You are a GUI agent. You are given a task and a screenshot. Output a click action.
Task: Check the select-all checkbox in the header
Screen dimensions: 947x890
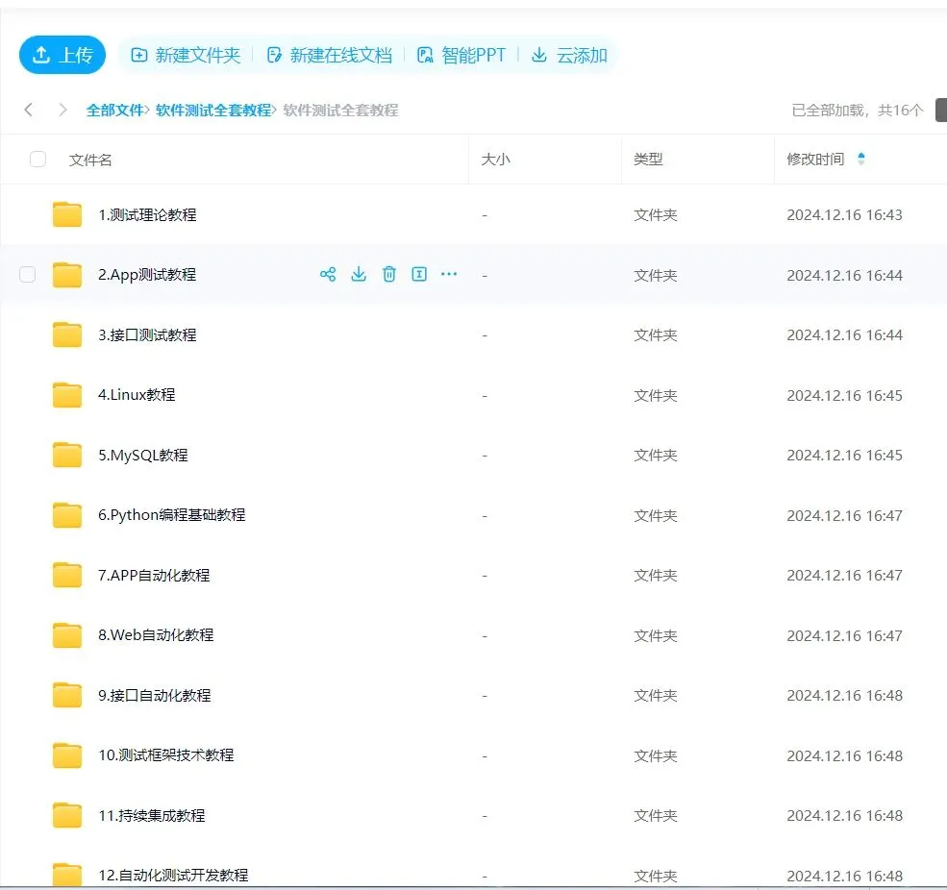tap(37, 160)
